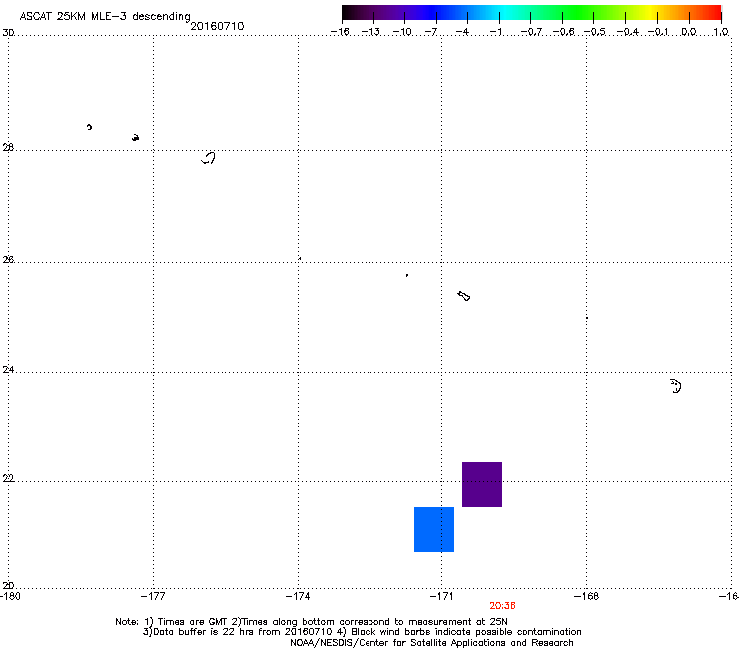Screen dimensions: 739x649
Task: Click latitude label 30
Action: [x=8, y=33]
